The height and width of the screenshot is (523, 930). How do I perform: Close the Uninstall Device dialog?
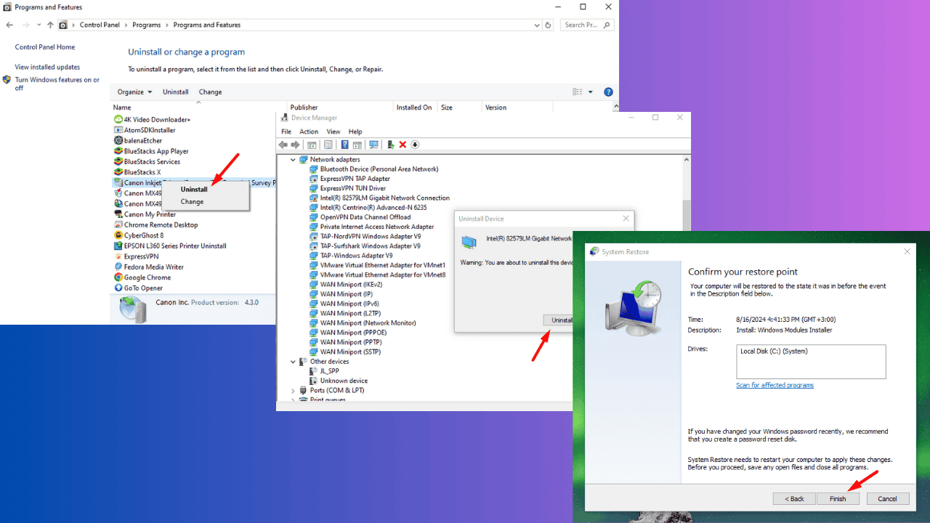click(x=626, y=219)
